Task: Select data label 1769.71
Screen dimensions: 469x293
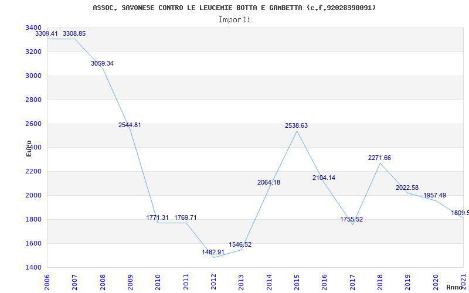Action: point(185,217)
